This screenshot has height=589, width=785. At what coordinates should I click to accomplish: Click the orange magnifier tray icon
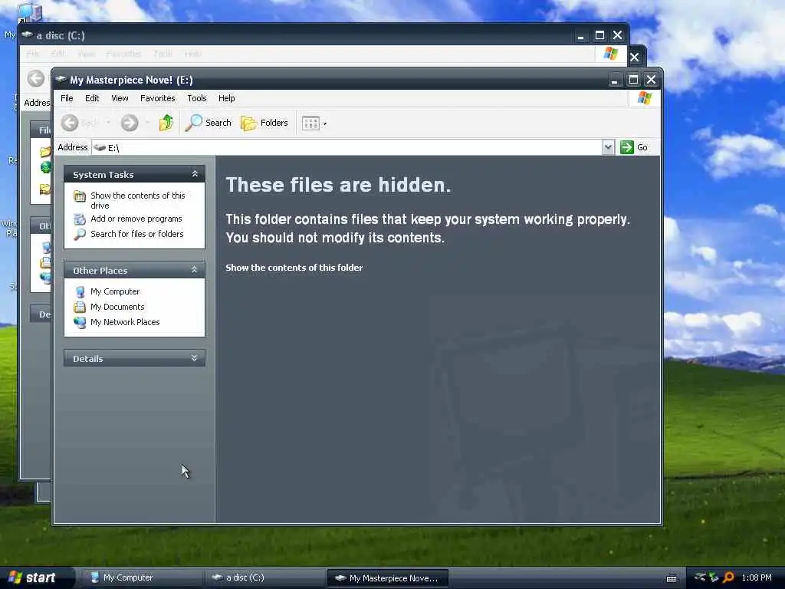(x=728, y=577)
